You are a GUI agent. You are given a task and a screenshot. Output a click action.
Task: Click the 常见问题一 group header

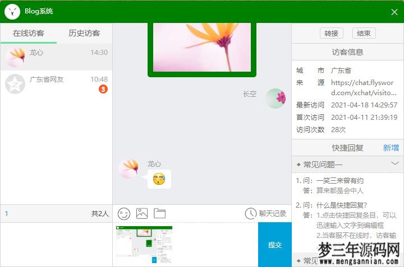[347, 164]
